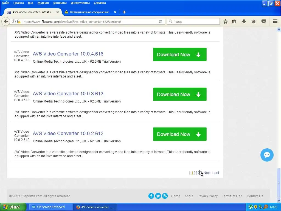Open the Закладки menu

pos(60,3)
